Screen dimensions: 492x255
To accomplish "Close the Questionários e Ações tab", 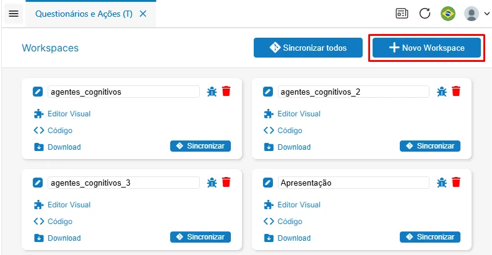I will (x=143, y=14).
